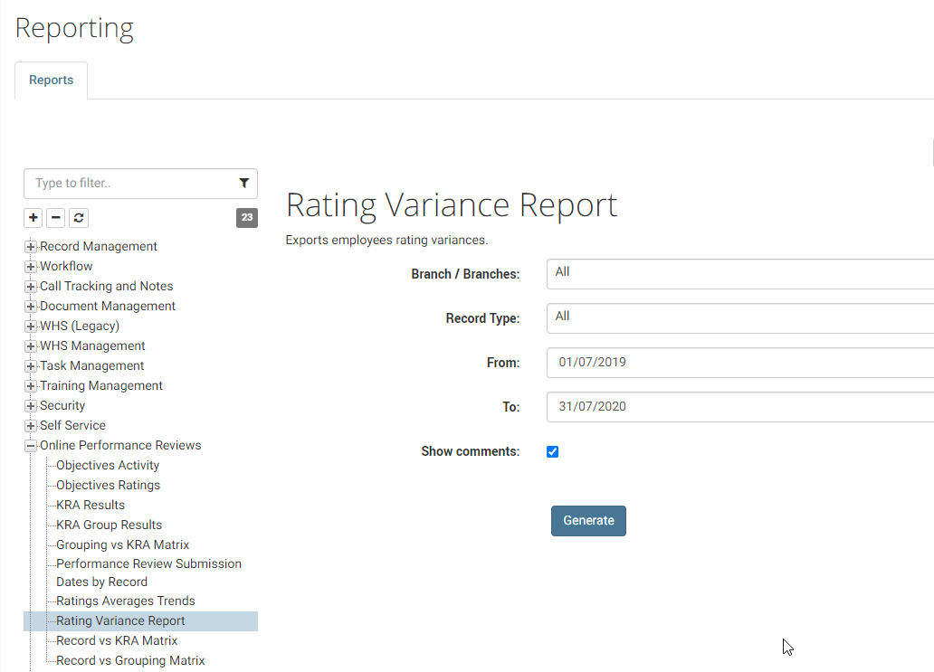This screenshot has width=934, height=672.
Task: Click the To date field
Action: pyautogui.click(x=739, y=406)
